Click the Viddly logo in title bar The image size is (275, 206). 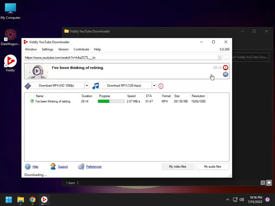26,42
